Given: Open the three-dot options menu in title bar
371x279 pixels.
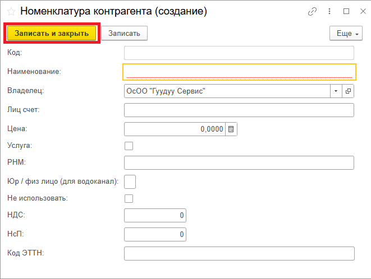Looking at the screenshot, I should 329,11.
